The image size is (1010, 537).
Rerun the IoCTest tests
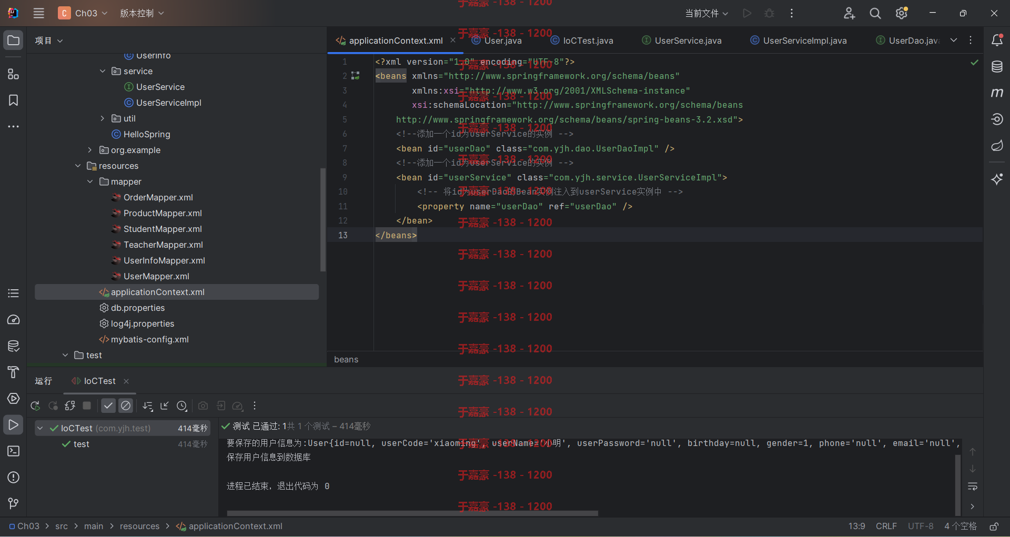pos(35,406)
